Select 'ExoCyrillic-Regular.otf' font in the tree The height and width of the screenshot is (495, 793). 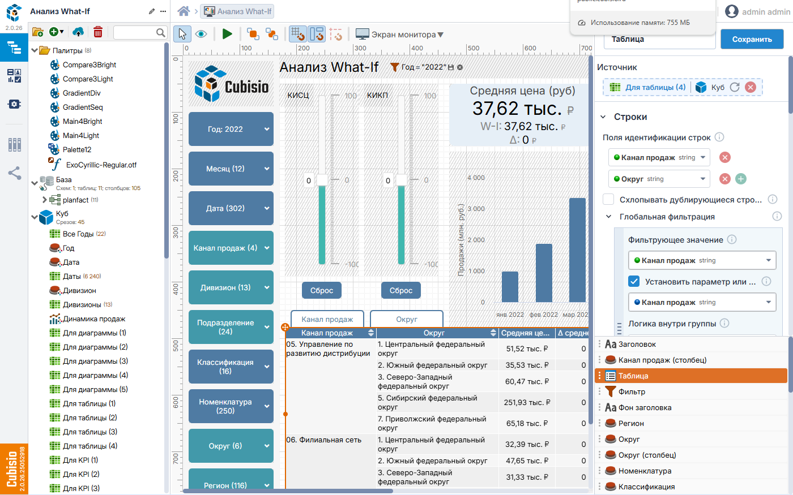coord(101,165)
